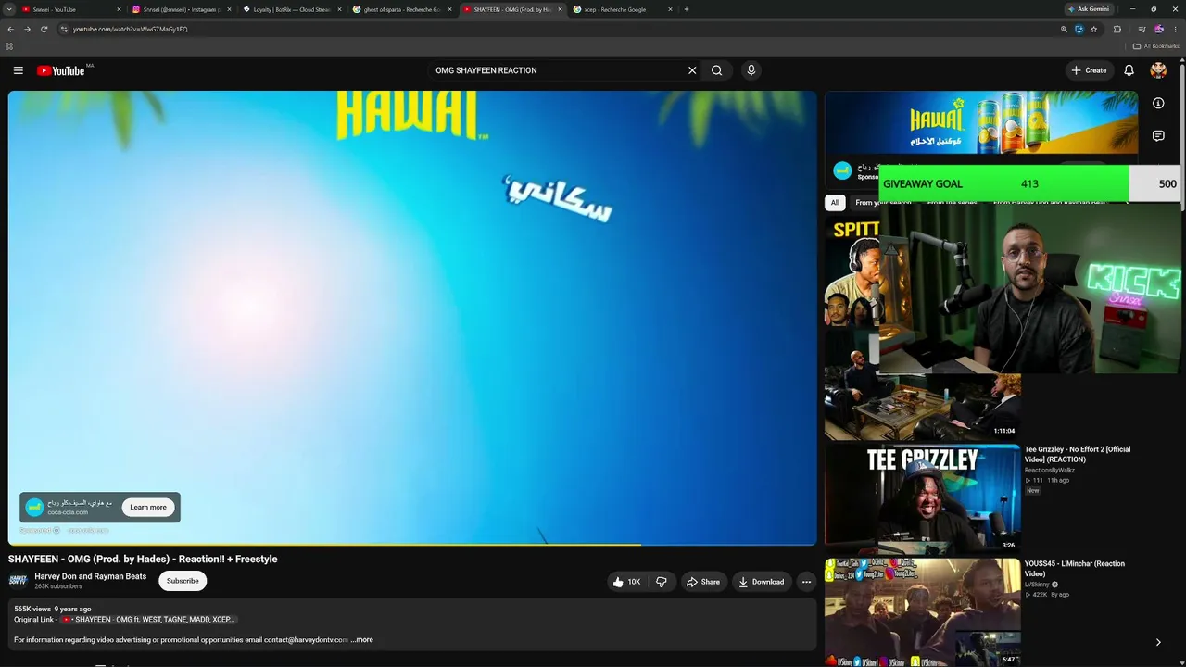1186x667 pixels.
Task: Open the Harvey Don channel avatar
Action: (x=18, y=581)
